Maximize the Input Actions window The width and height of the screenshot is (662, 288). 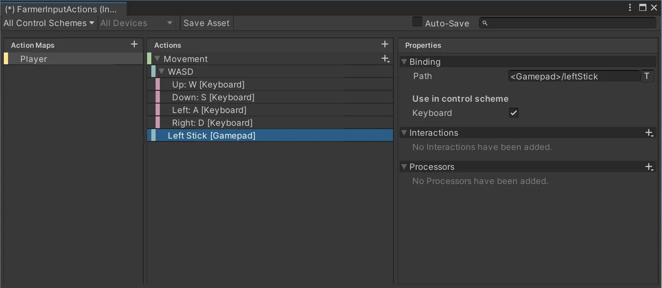click(x=642, y=8)
